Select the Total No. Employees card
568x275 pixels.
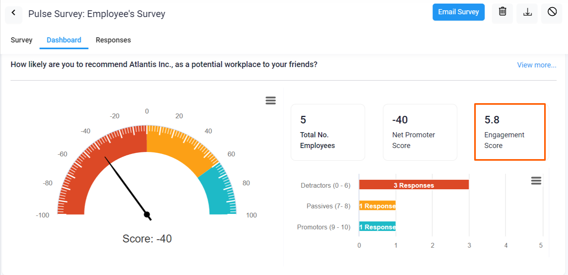click(328, 132)
